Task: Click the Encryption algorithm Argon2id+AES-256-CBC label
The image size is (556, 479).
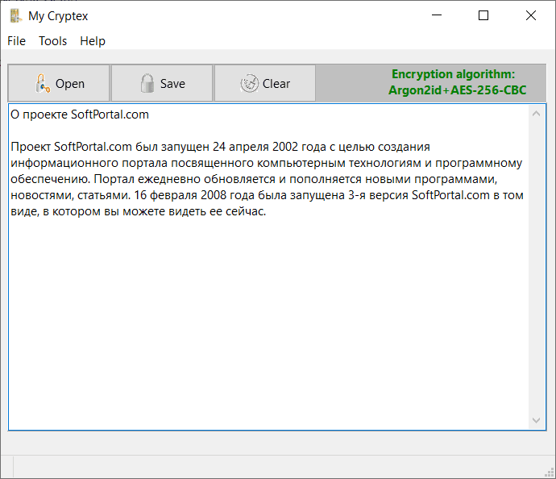Action: coord(457,82)
